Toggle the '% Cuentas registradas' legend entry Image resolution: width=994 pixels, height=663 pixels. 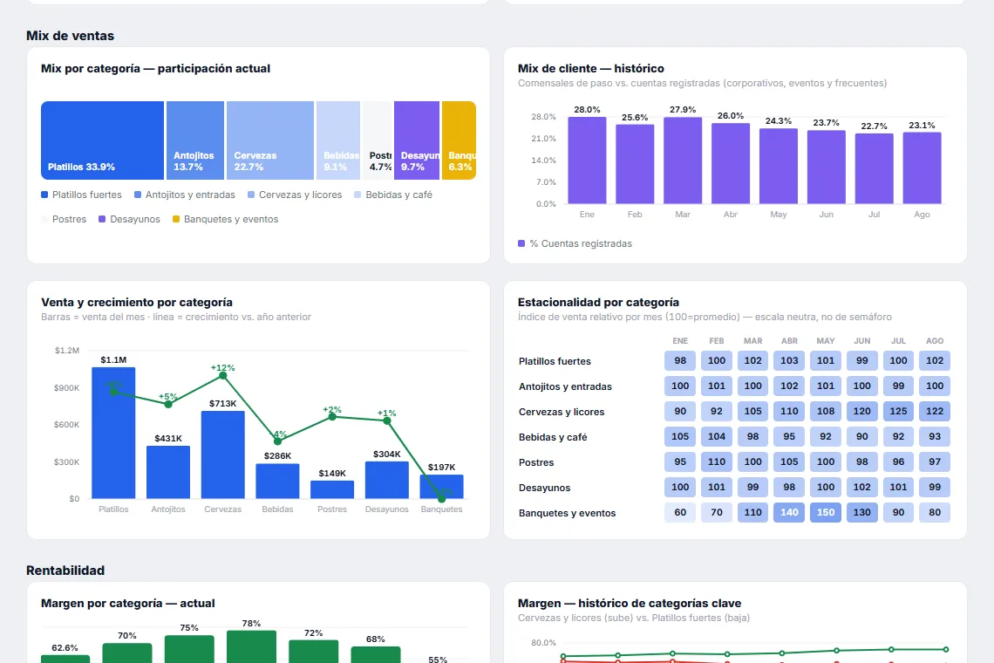coord(575,243)
